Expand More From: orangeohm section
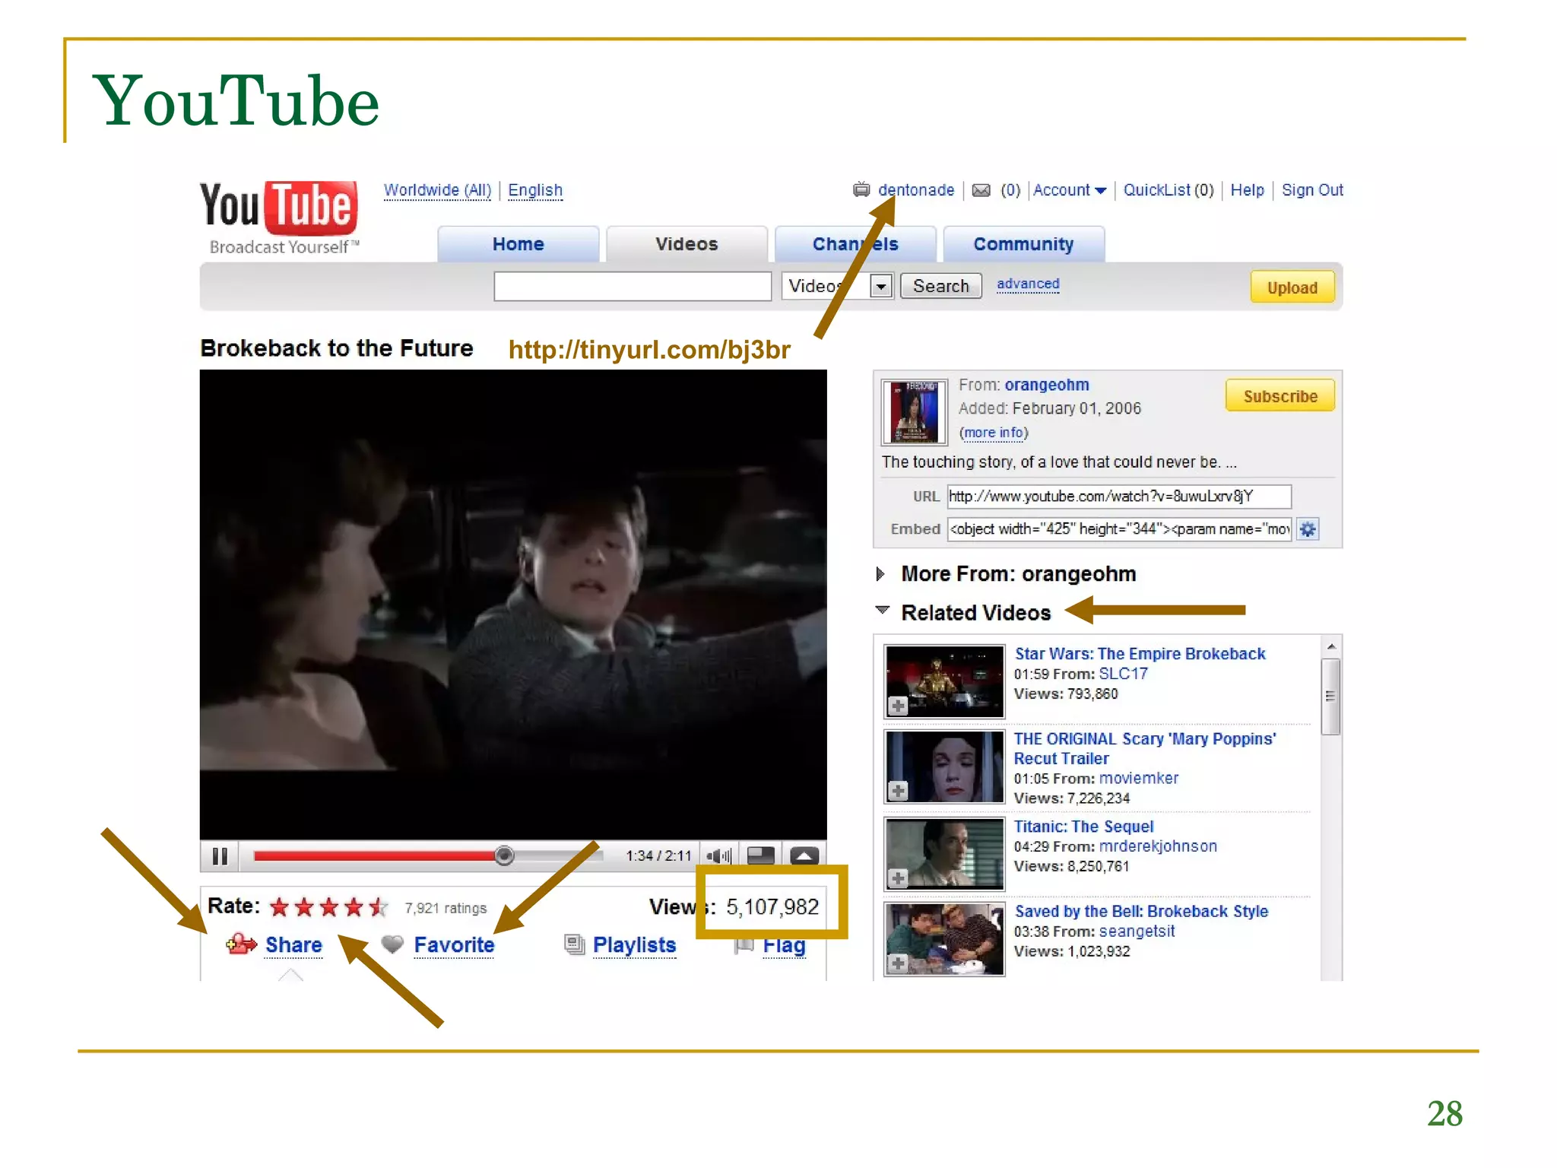This screenshot has height=1168, width=1557. (880, 574)
